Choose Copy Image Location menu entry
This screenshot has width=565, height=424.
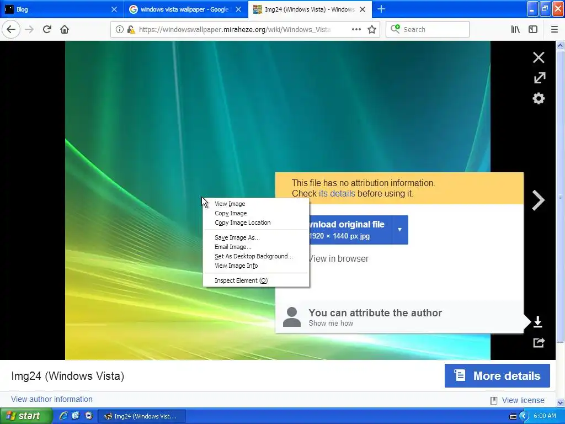pyautogui.click(x=256, y=222)
